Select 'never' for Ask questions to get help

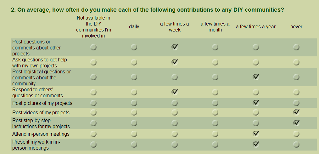point(296,62)
